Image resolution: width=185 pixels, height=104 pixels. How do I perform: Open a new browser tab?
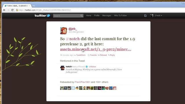pyautogui.click(x=34, y=6)
